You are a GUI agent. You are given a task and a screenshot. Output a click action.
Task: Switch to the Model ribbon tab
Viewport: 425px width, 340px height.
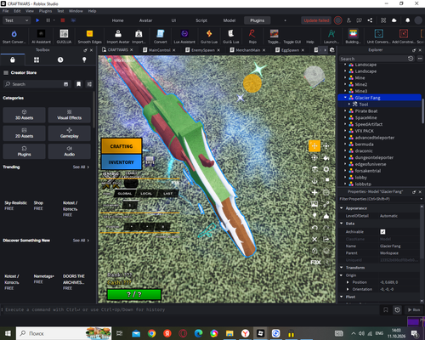229,20
